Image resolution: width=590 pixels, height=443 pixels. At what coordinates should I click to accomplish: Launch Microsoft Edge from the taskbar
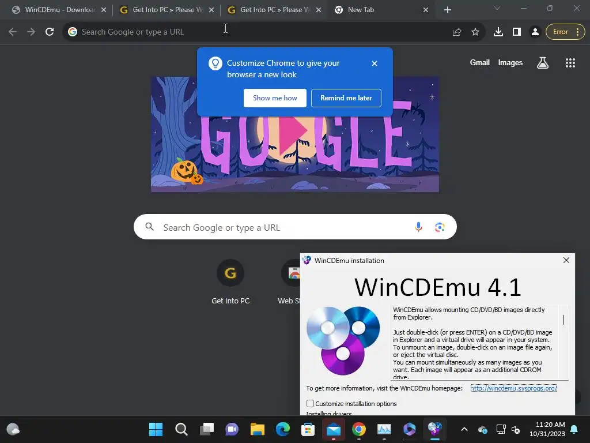point(282,429)
